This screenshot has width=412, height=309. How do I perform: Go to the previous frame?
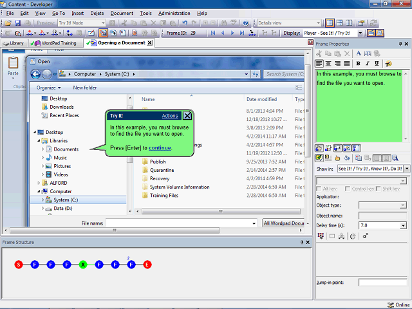coord(223,33)
